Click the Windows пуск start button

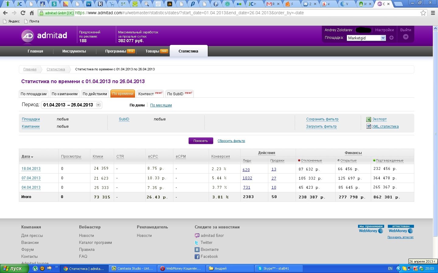[14, 268]
